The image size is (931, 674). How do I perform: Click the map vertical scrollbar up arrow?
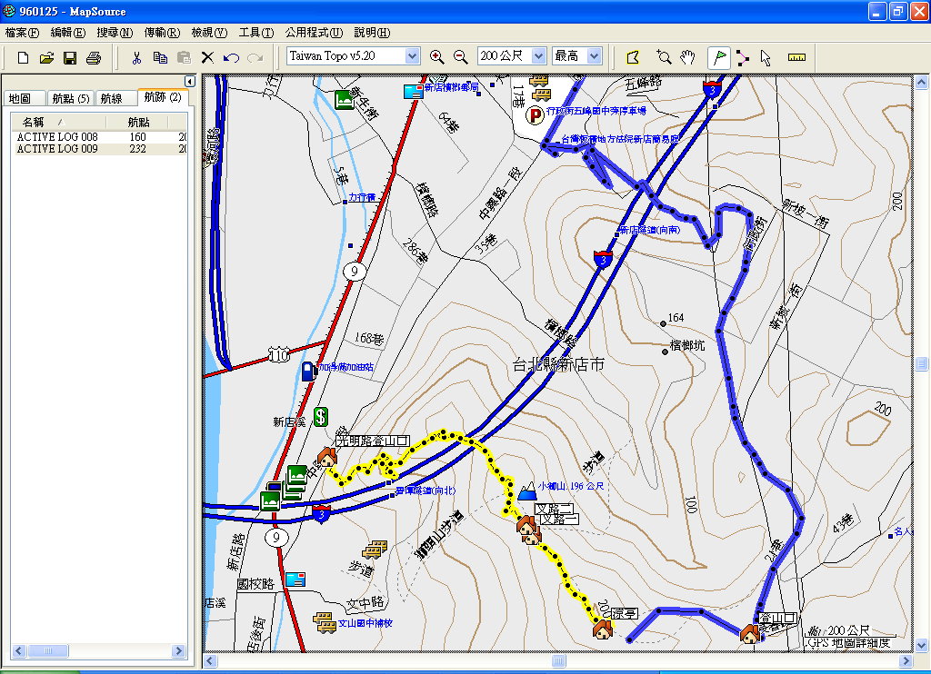point(922,82)
